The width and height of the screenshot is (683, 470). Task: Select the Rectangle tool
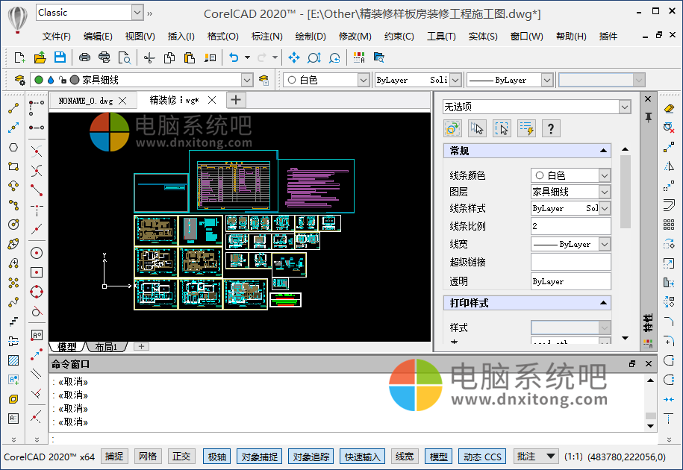(13, 166)
